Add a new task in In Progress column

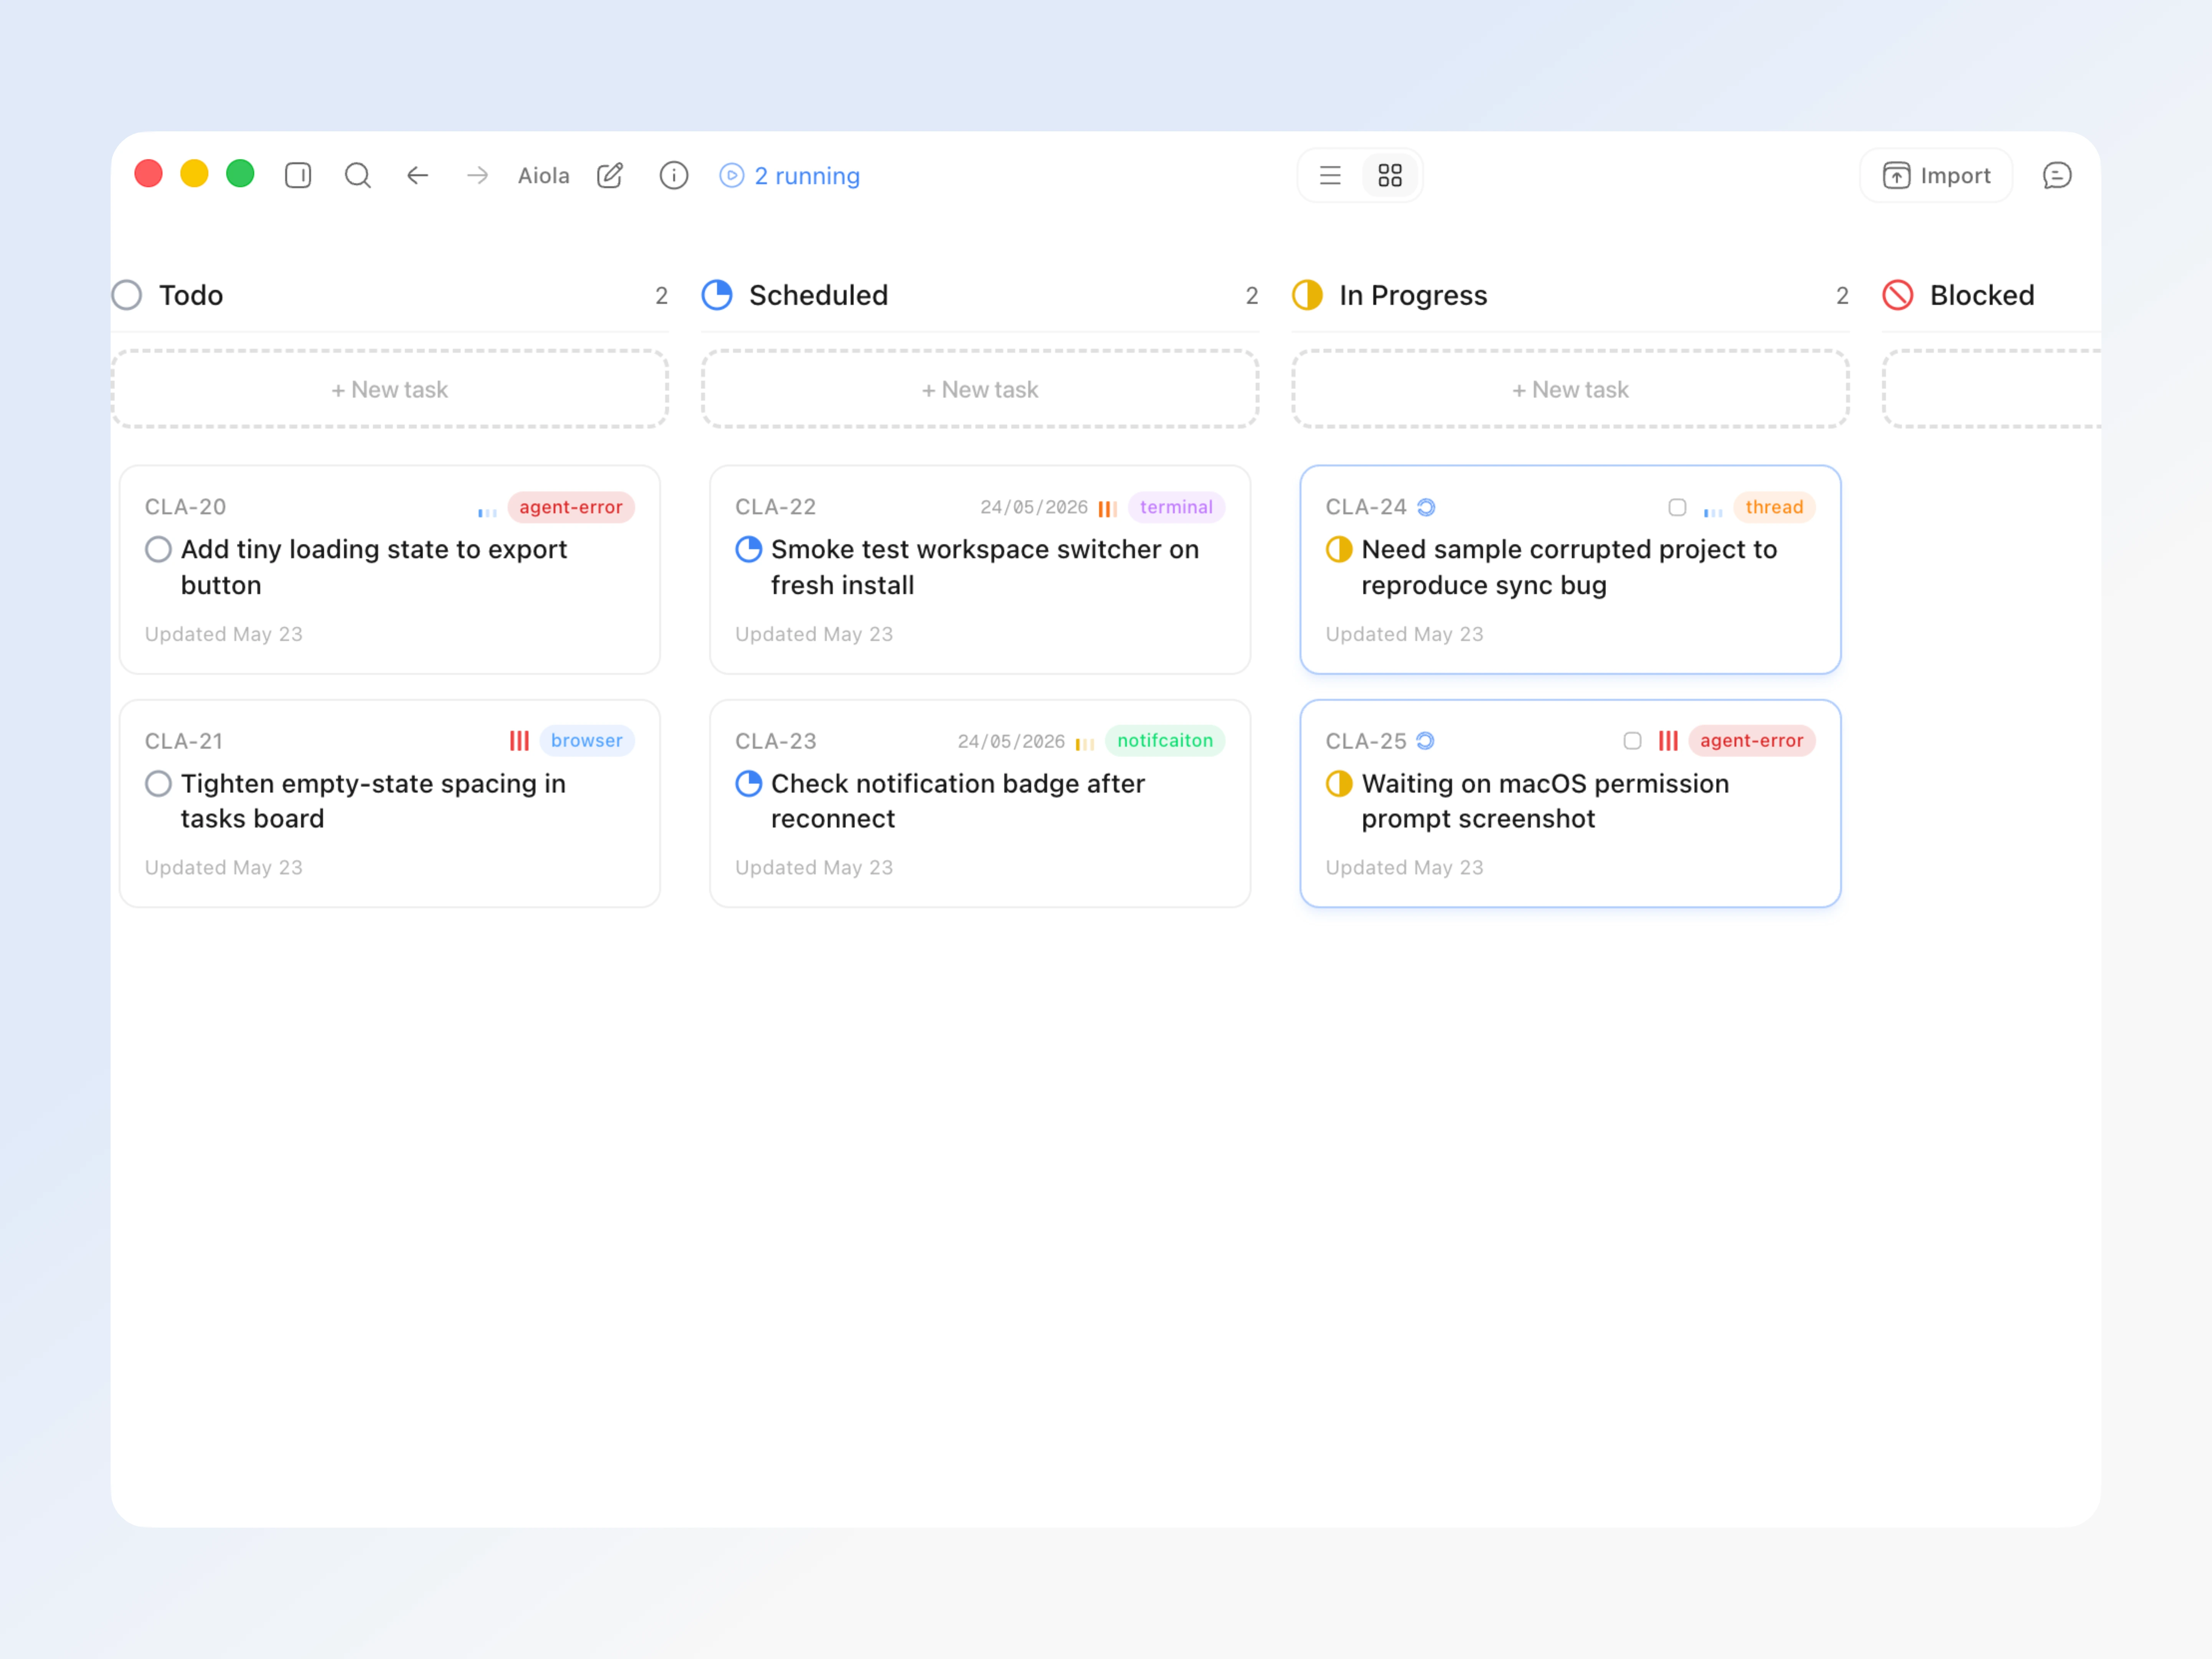[1570, 389]
